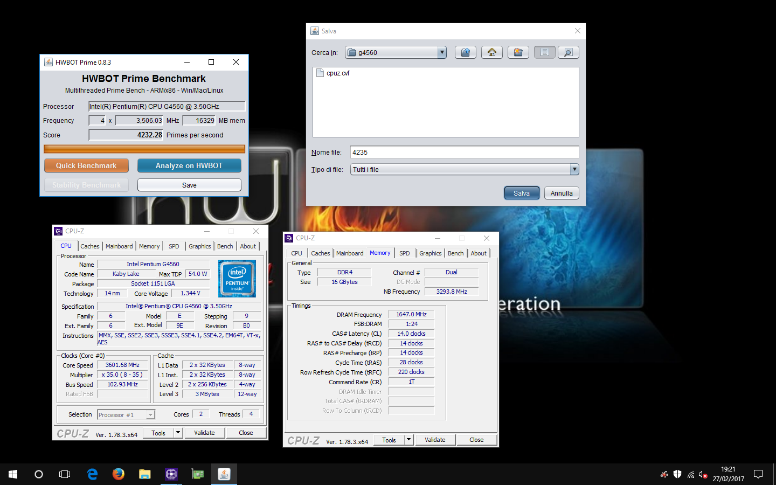The height and width of the screenshot is (485, 776).
Task: Launch Microsoft Edge from taskbar
Action: [x=92, y=474]
